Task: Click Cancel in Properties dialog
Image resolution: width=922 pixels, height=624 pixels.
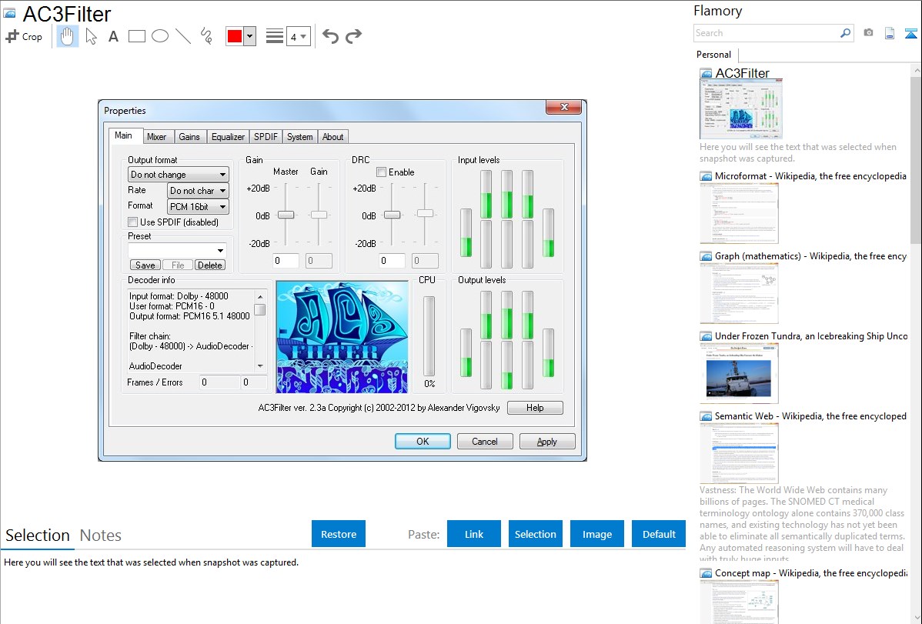Action: click(485, 441)
